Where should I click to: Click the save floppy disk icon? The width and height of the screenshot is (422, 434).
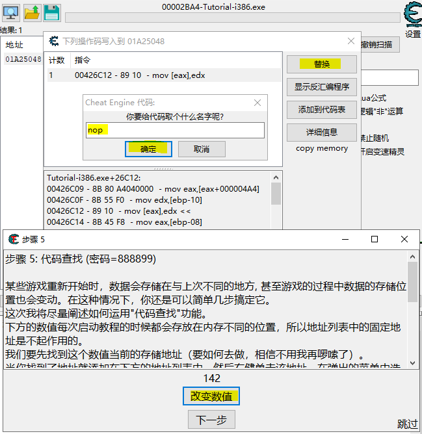[x=52, y=13]
